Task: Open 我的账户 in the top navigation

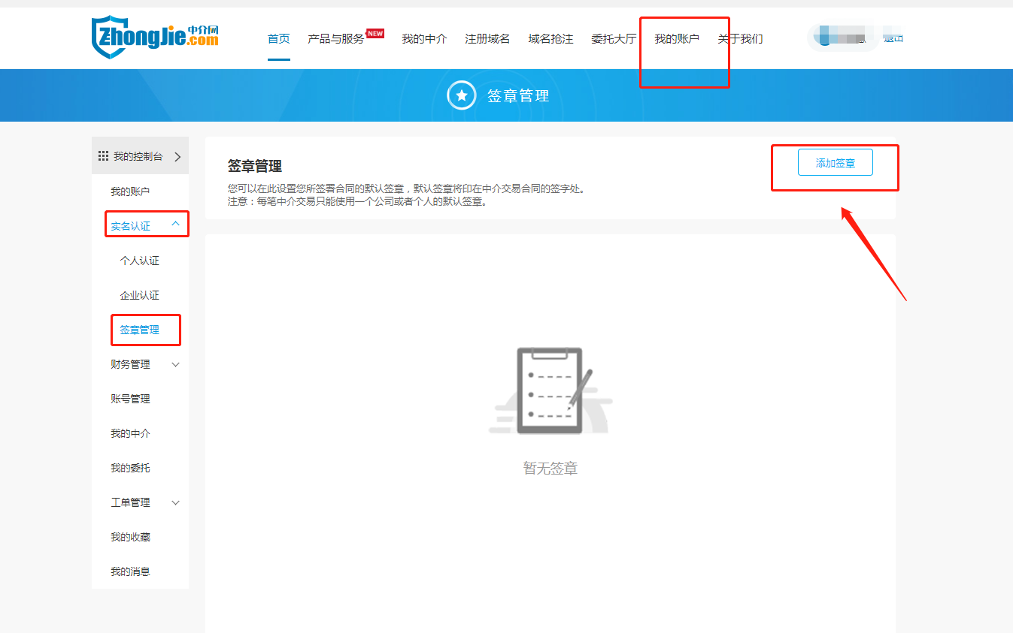Action: pos(676,39)
